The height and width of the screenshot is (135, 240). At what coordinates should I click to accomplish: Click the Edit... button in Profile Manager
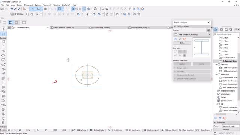tap(182, 43)
